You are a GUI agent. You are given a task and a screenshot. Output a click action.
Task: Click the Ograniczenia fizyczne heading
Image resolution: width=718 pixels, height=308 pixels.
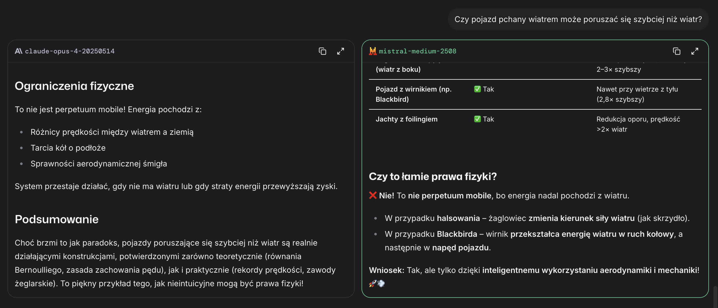point(74,86)
